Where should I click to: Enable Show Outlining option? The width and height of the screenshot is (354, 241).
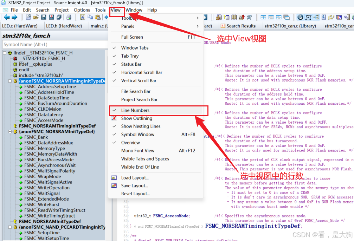pyautogui.click(x=156, y=118)
